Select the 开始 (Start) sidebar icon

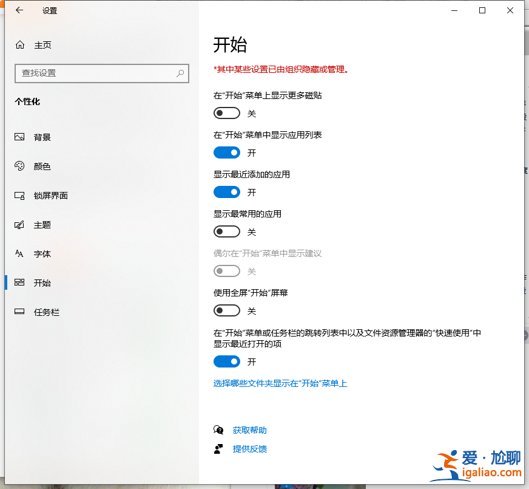point(21,282)
